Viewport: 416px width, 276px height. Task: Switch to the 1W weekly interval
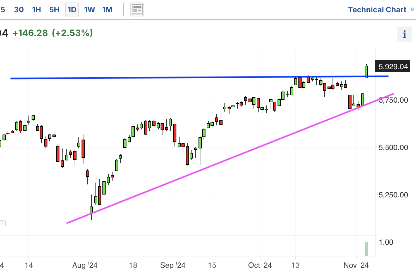coord(89,10)
